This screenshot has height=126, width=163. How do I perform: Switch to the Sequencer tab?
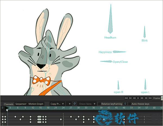tap(21, 104)
